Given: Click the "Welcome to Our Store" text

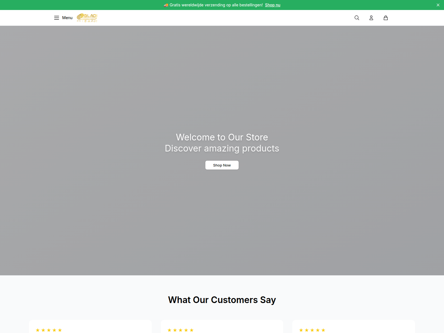Looking at the screenshot, I should [222, 137].
